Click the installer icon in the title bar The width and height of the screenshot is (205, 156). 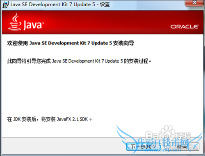5,5
